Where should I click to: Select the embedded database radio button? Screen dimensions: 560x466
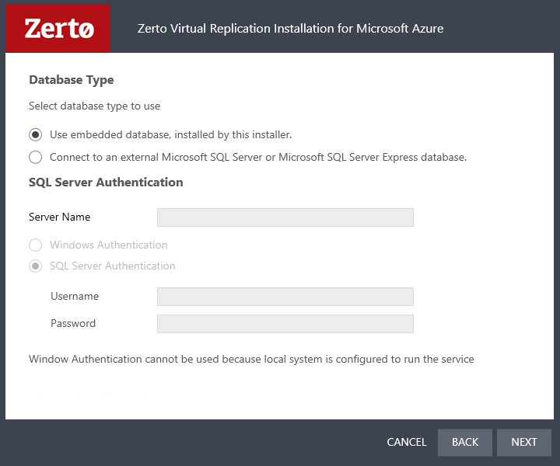pyautogui.click(x=35, y=135)
